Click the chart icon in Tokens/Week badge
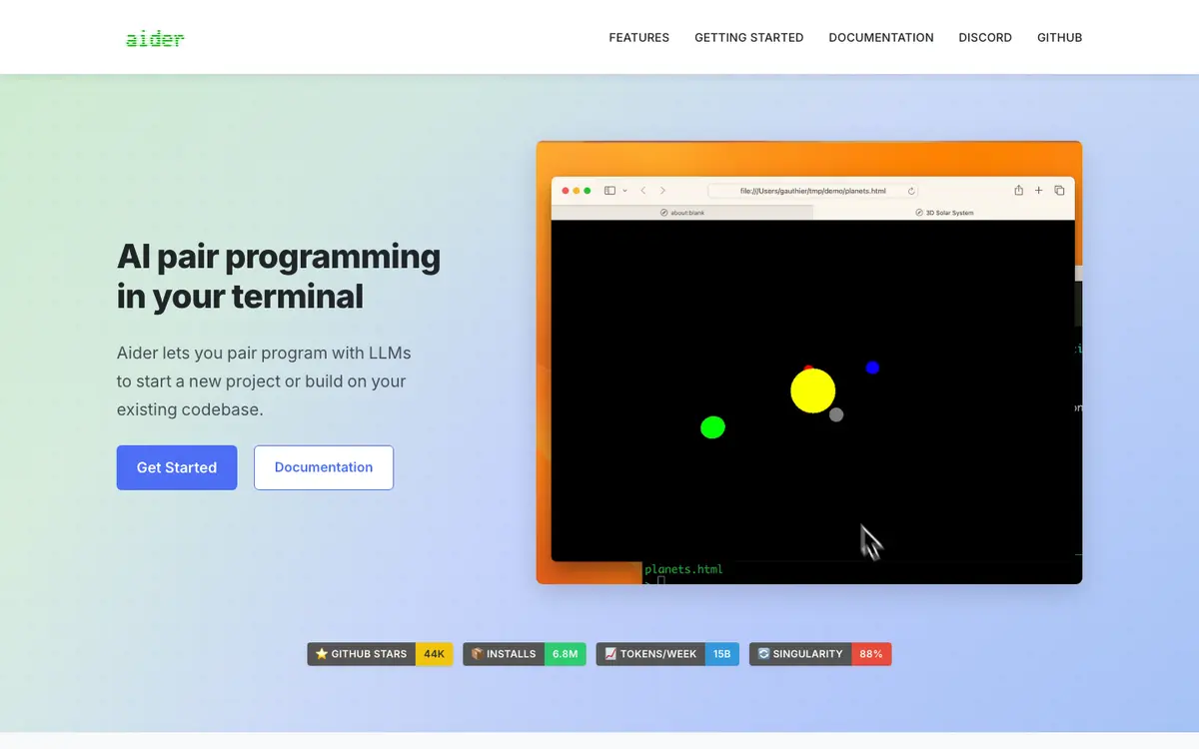Screen dimensions: 1199x749 tap(610, 654)
